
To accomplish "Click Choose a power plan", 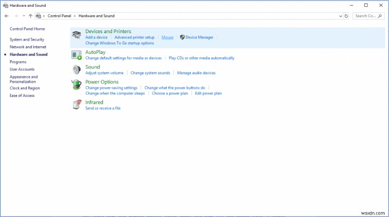I will pyautogui.click(x=170, y=93).
